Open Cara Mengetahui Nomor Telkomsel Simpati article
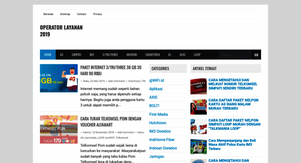The height and width of the screenshot is (163, 301). 233,84
